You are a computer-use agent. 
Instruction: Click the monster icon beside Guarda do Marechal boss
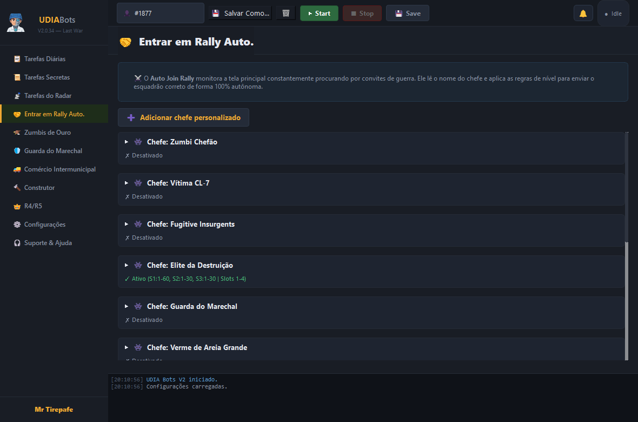click(138, 306)
